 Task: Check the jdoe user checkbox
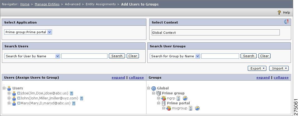(19, 93)
